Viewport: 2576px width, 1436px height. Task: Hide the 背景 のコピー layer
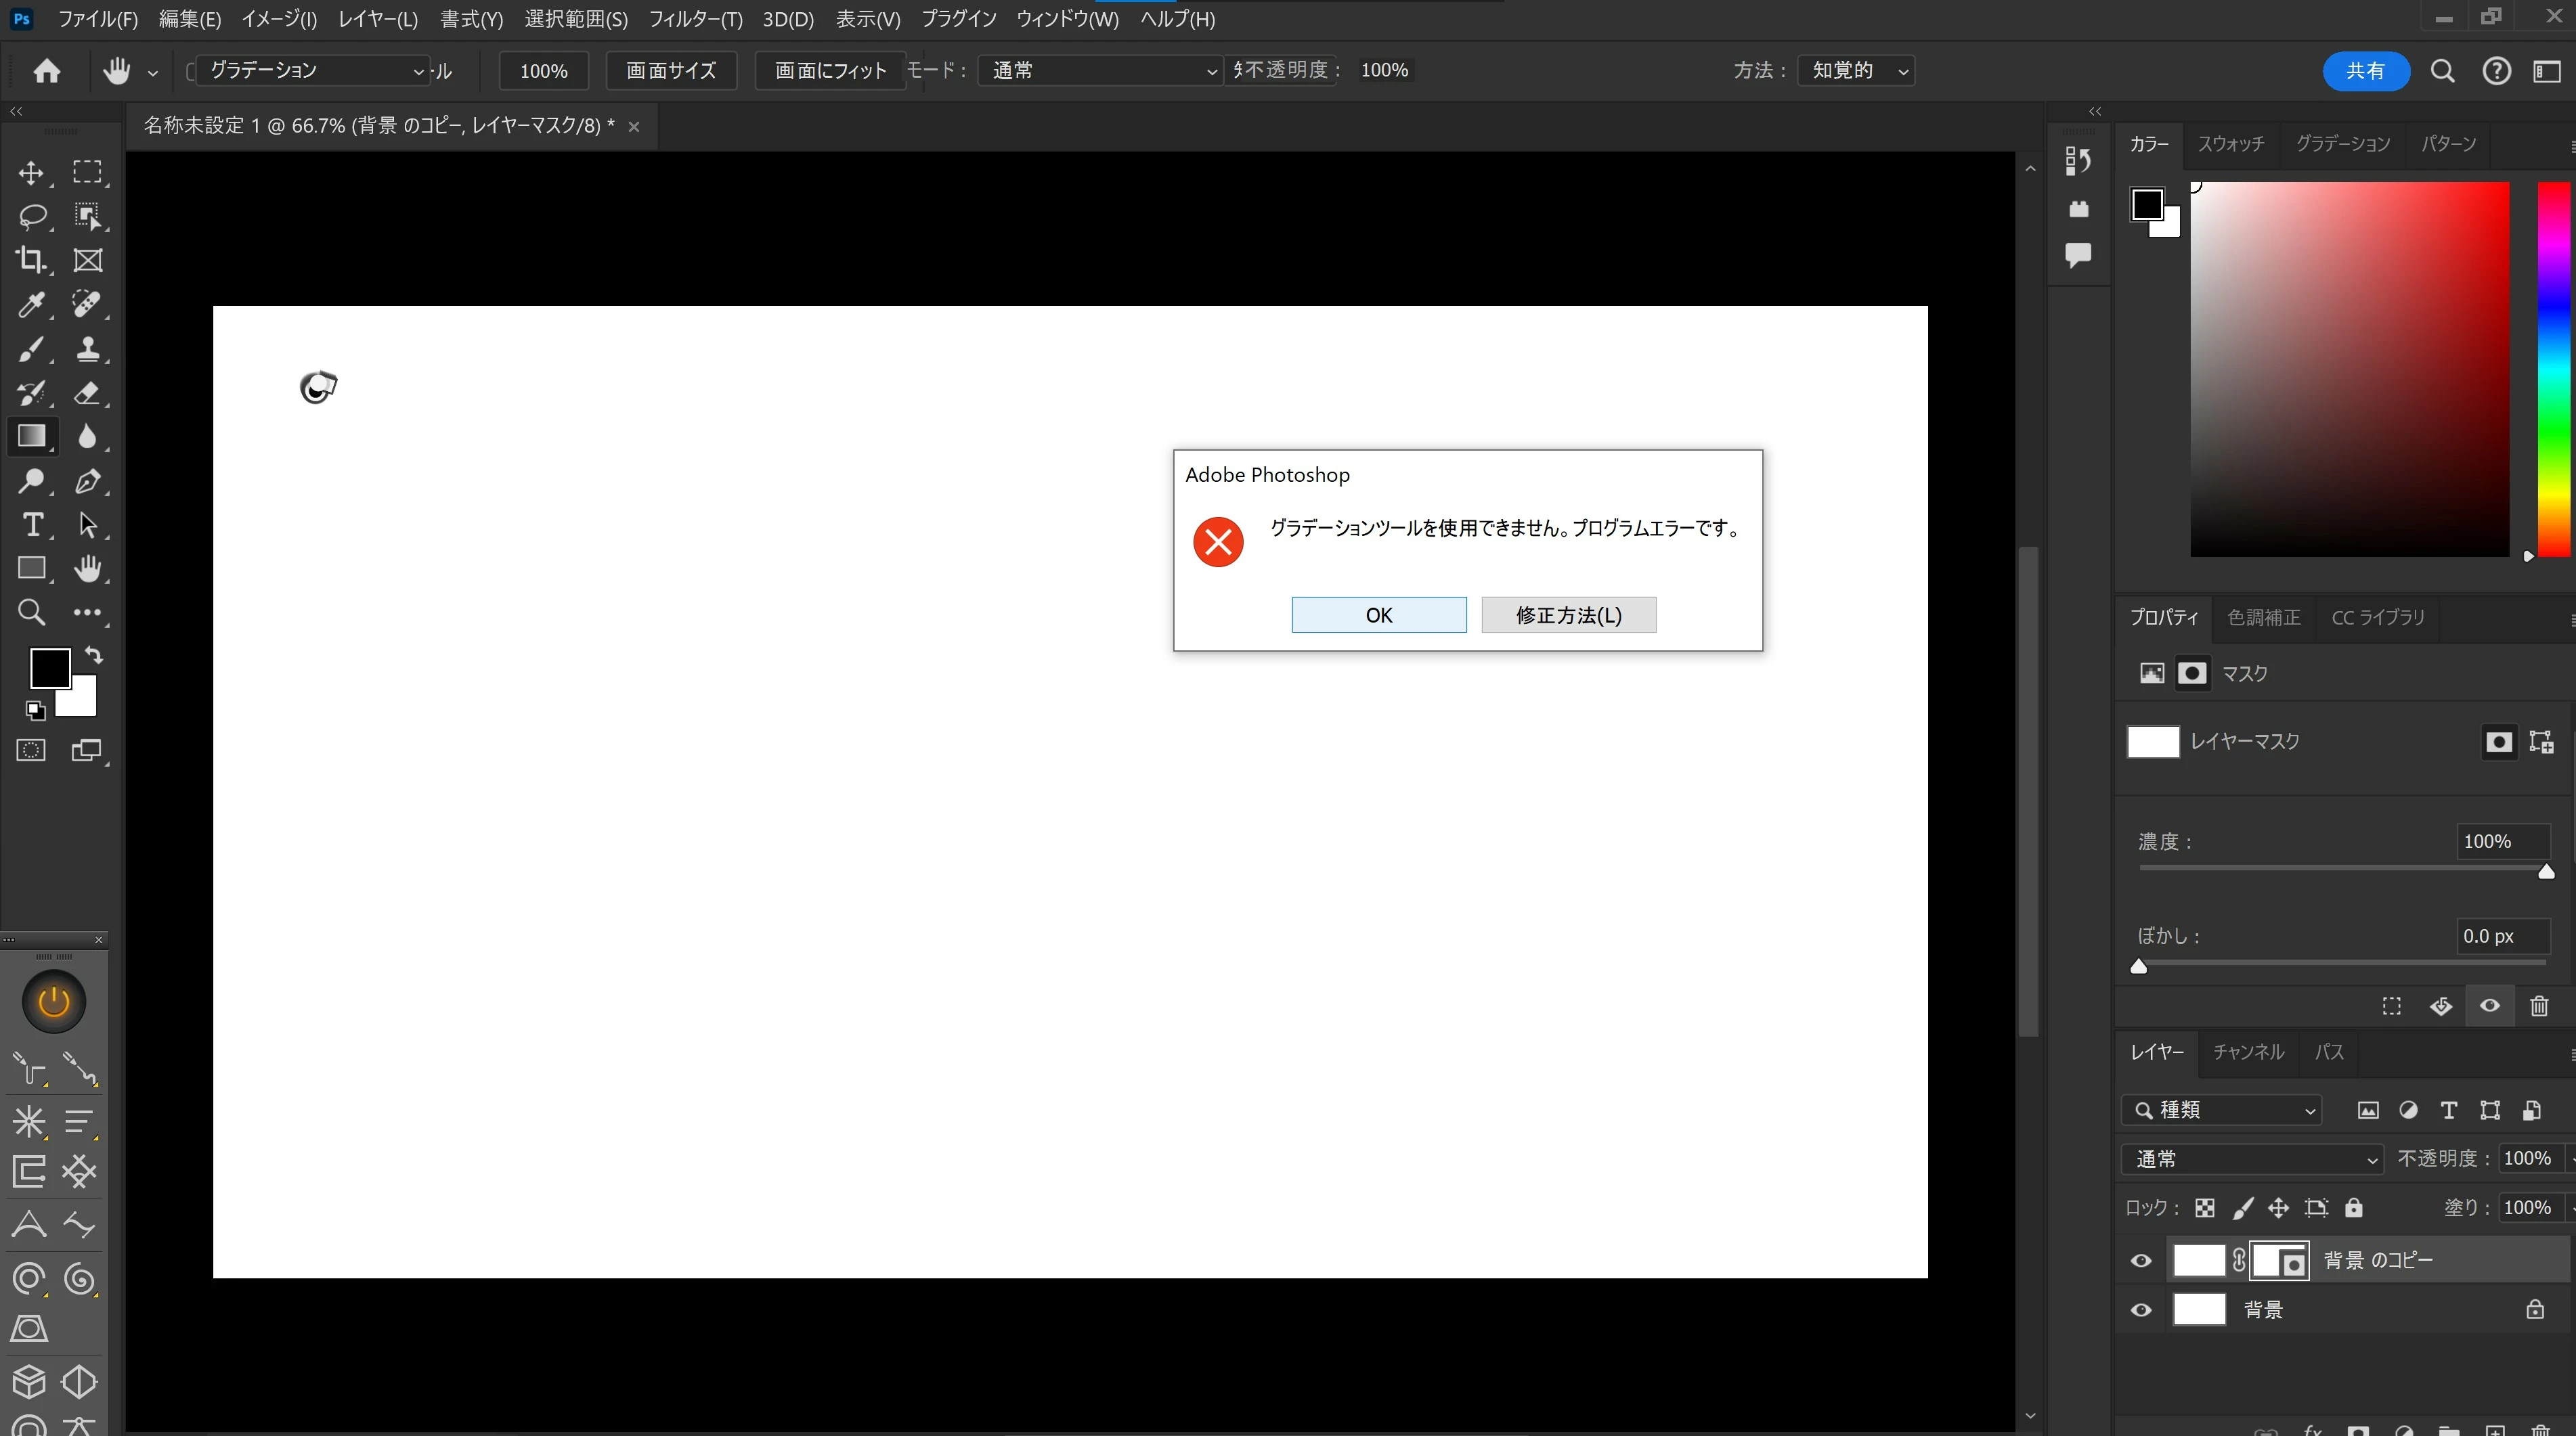[x=2140, y=1260]
